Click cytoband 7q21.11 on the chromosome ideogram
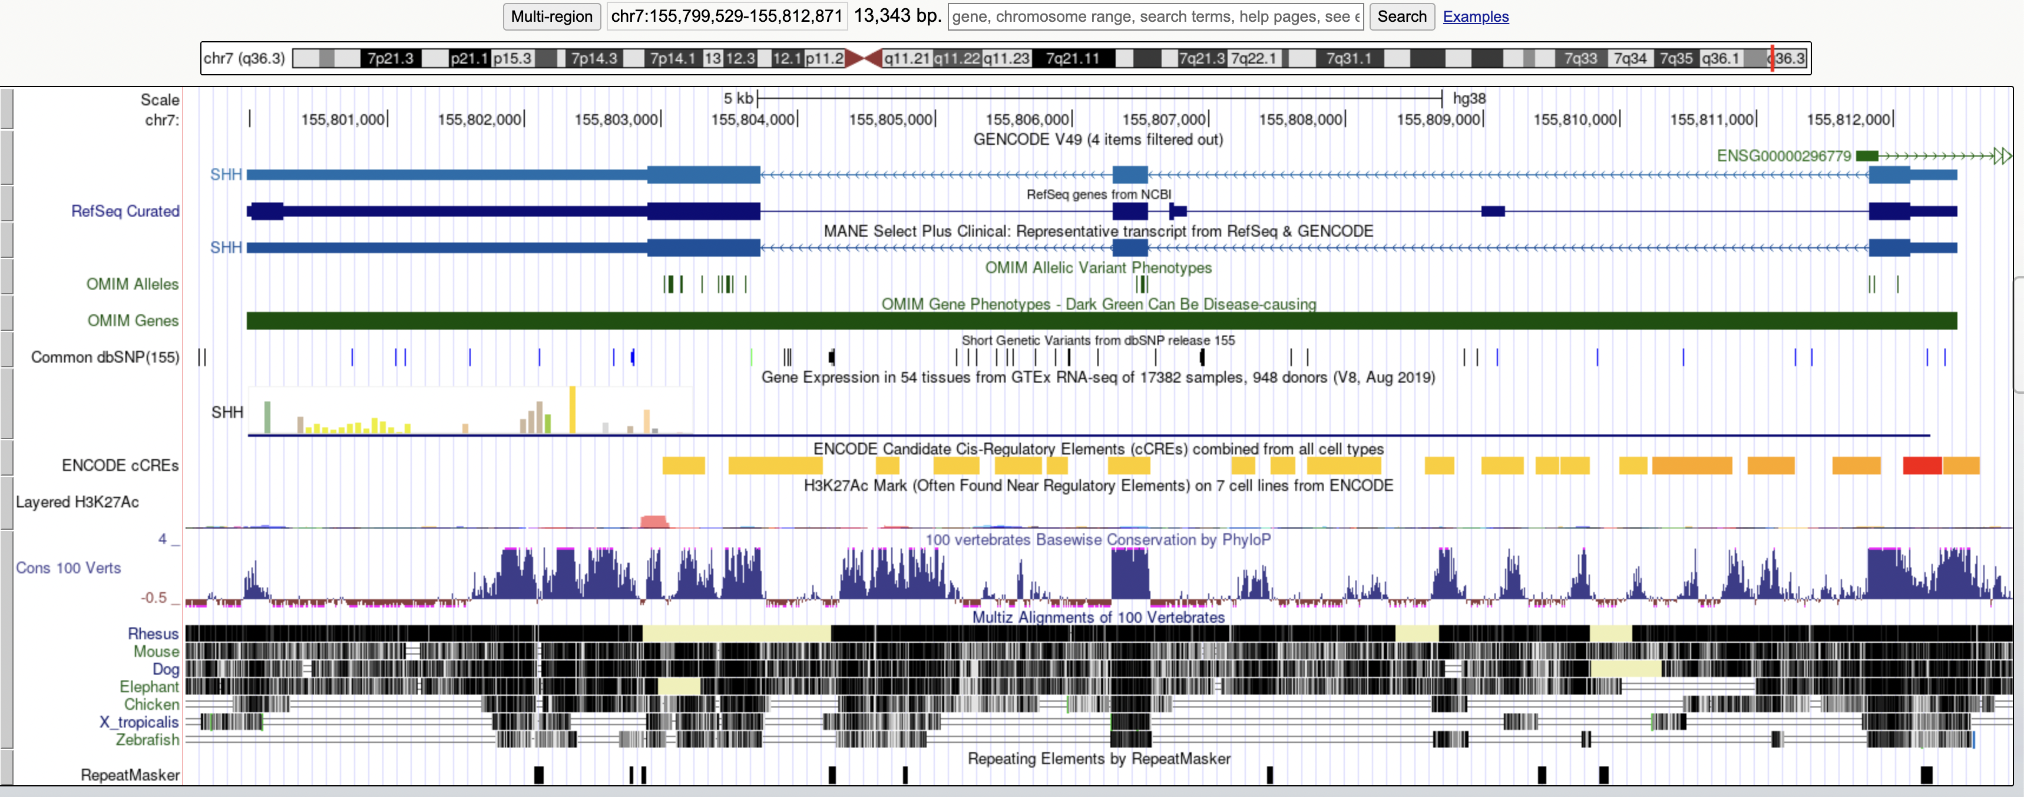 [1075, 57]
